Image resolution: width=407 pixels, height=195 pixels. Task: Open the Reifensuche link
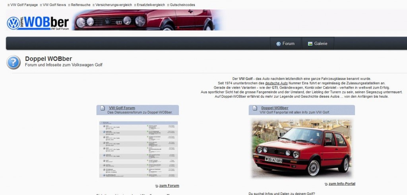coord(80,5)
